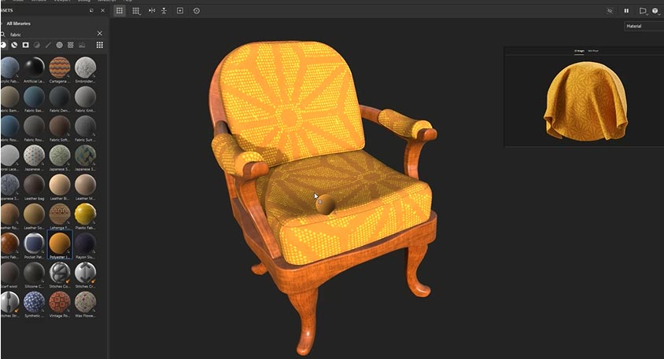Click the clock history icon in toolbar
This screenshot has width=664, height=359.
(196, 11)
